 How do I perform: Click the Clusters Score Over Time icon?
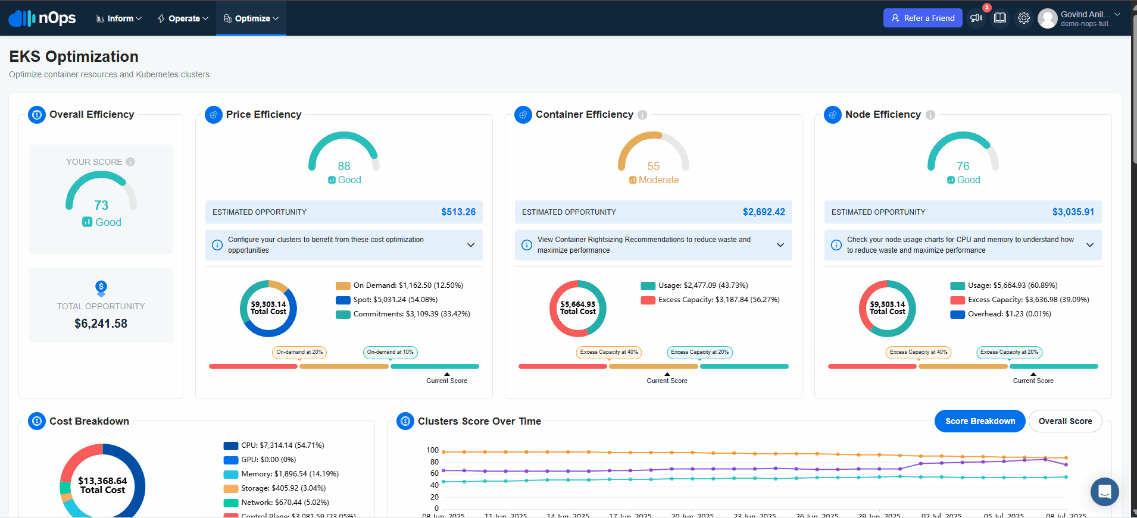tap(405, 421)
